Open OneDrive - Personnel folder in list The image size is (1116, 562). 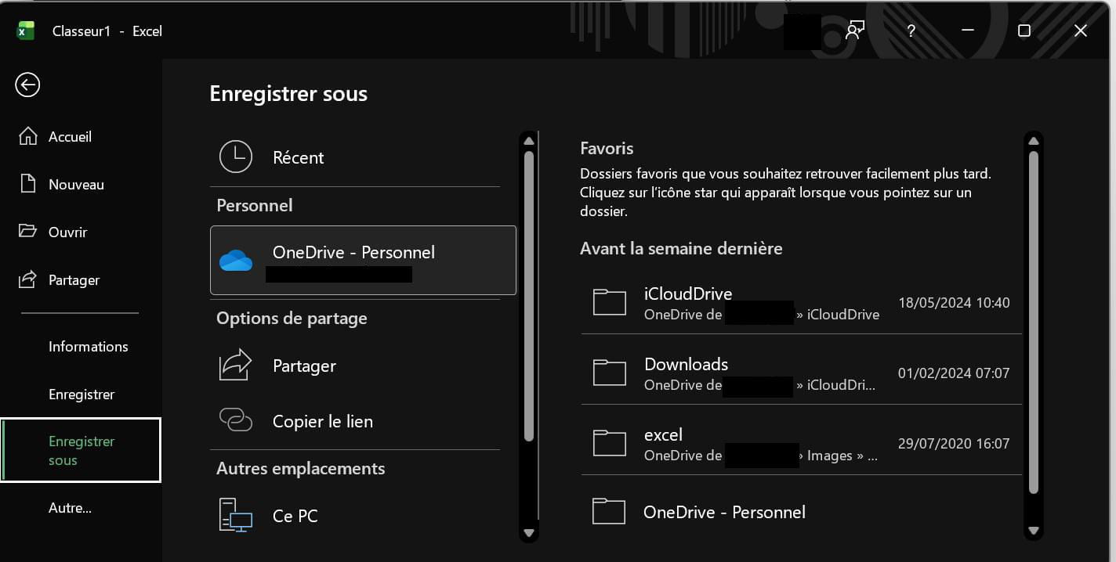tap(801, 512)
